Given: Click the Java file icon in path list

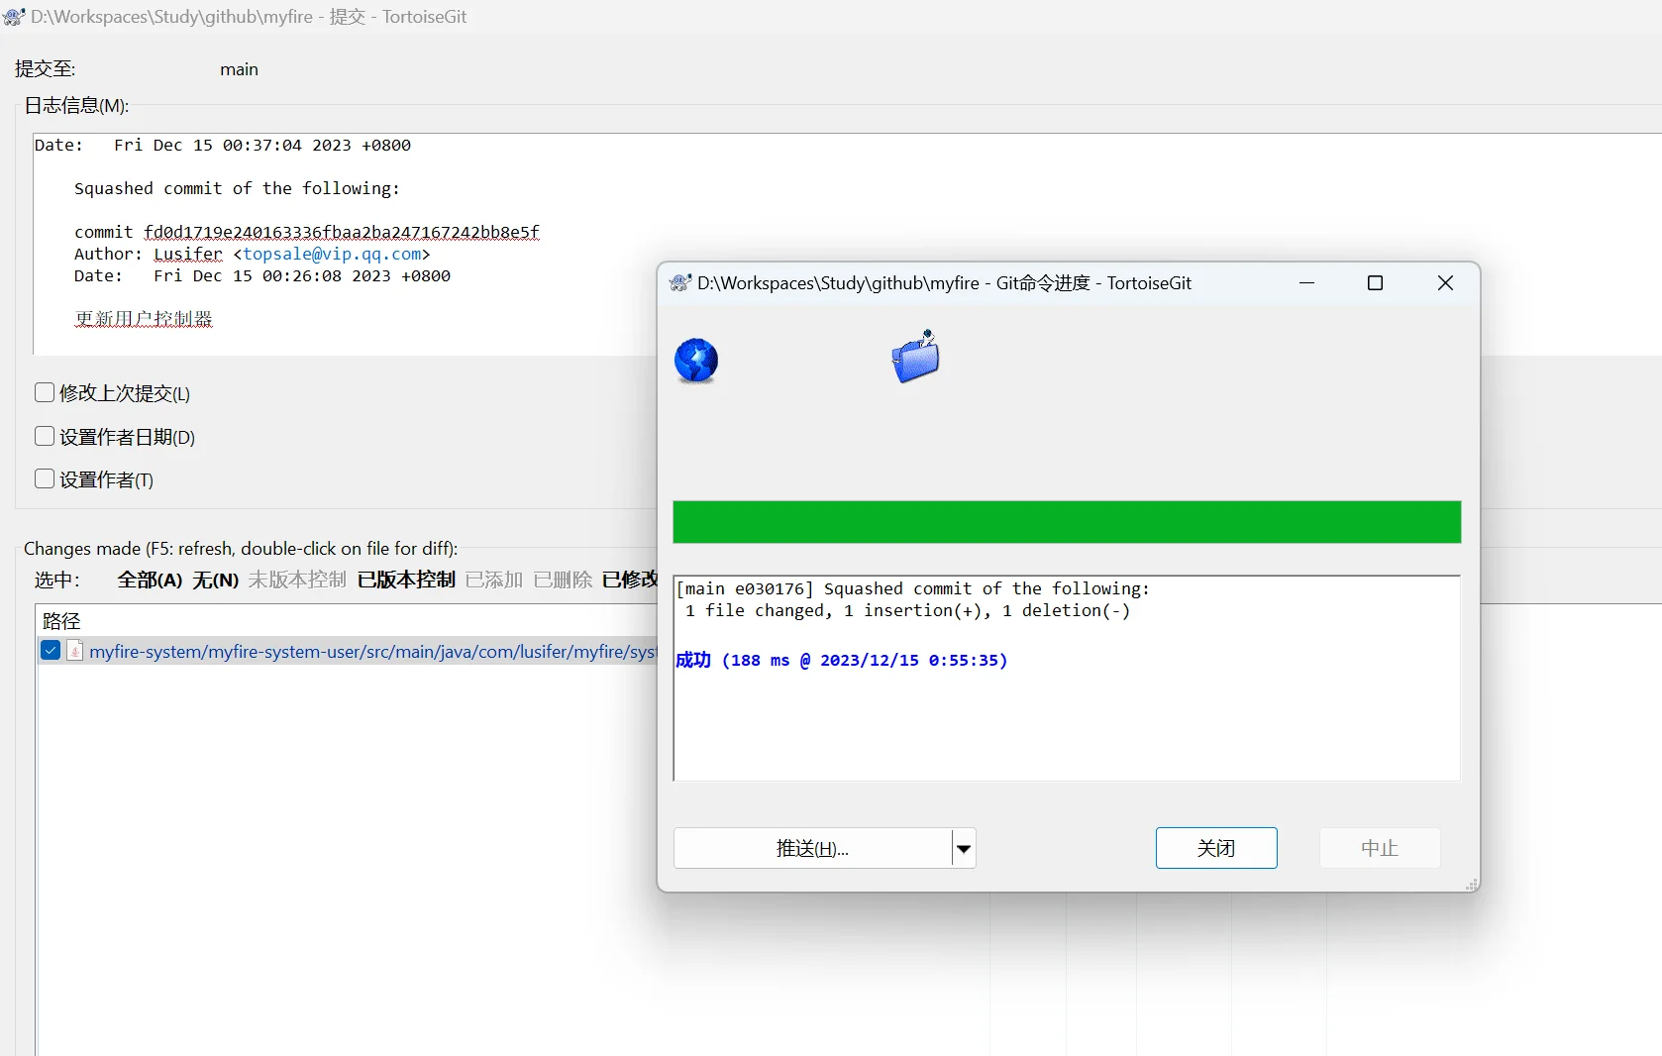Looking at the screenshot, I should point(75,651).
